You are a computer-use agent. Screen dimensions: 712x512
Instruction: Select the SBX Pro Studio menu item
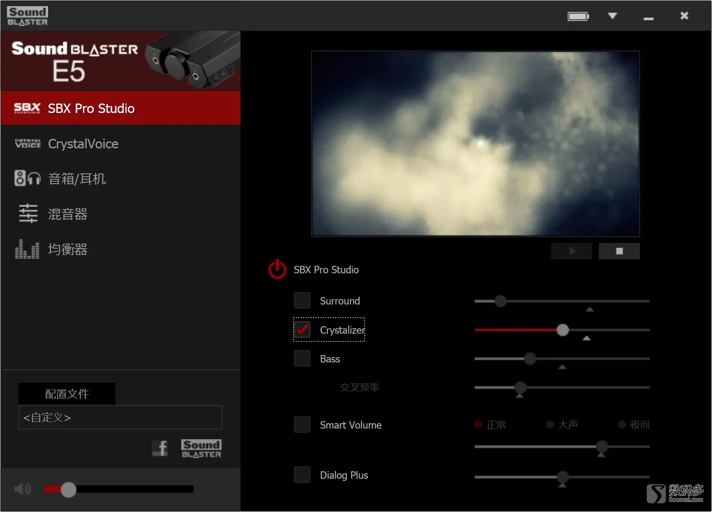(120, 108)
